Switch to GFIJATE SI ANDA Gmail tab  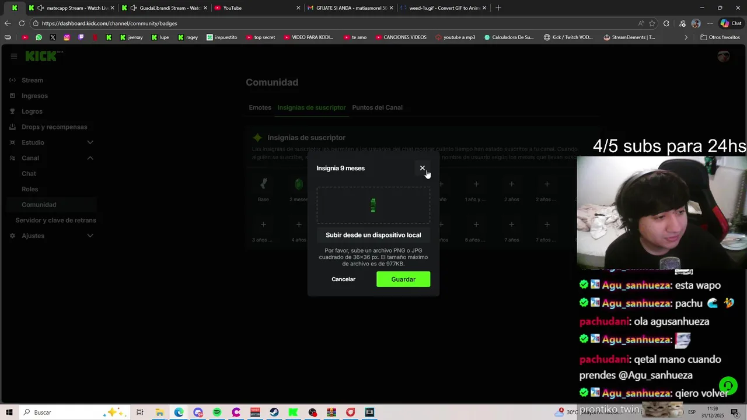[x=351, y=8]
